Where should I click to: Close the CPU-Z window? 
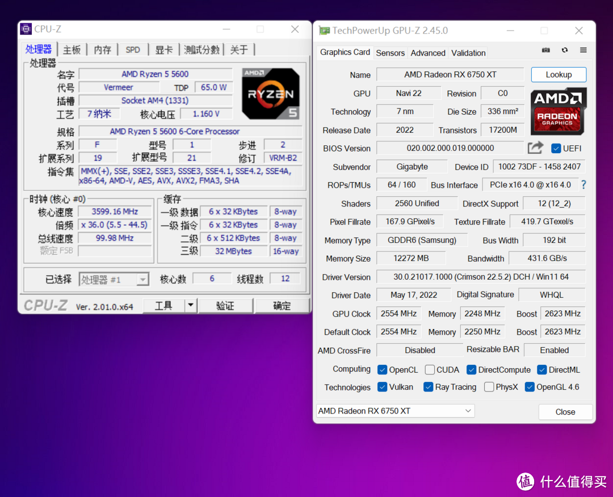pos(295,30)
